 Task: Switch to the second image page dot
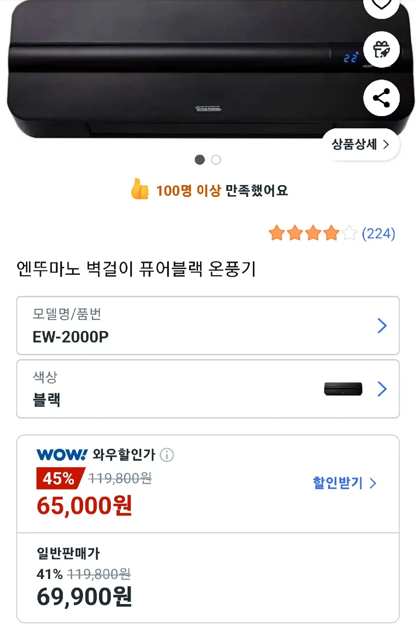click(216, 160)
